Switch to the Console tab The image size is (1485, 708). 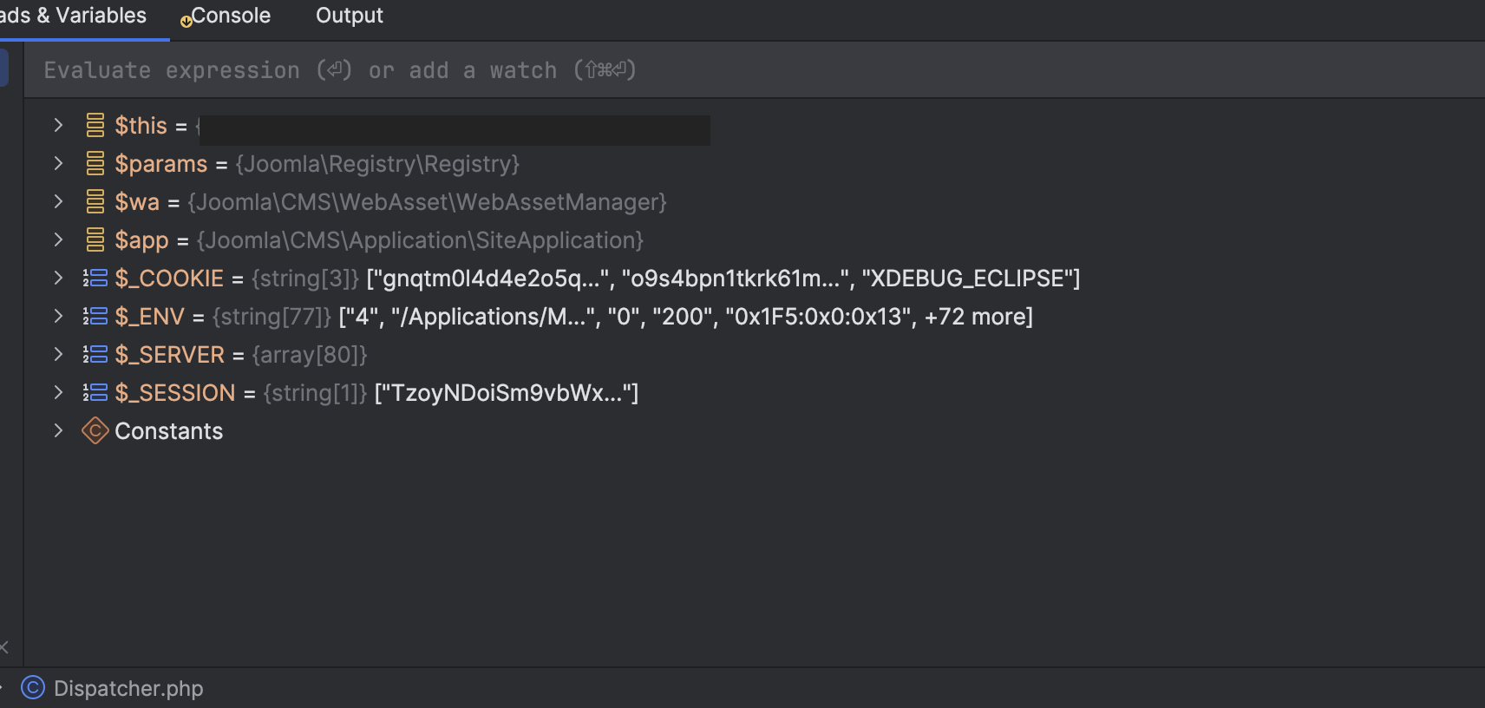click(226, 16)
